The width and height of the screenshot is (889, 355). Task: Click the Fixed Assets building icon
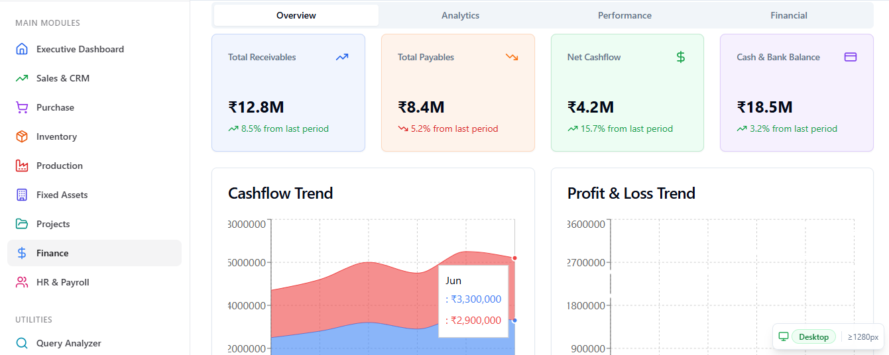pos(22,195)
